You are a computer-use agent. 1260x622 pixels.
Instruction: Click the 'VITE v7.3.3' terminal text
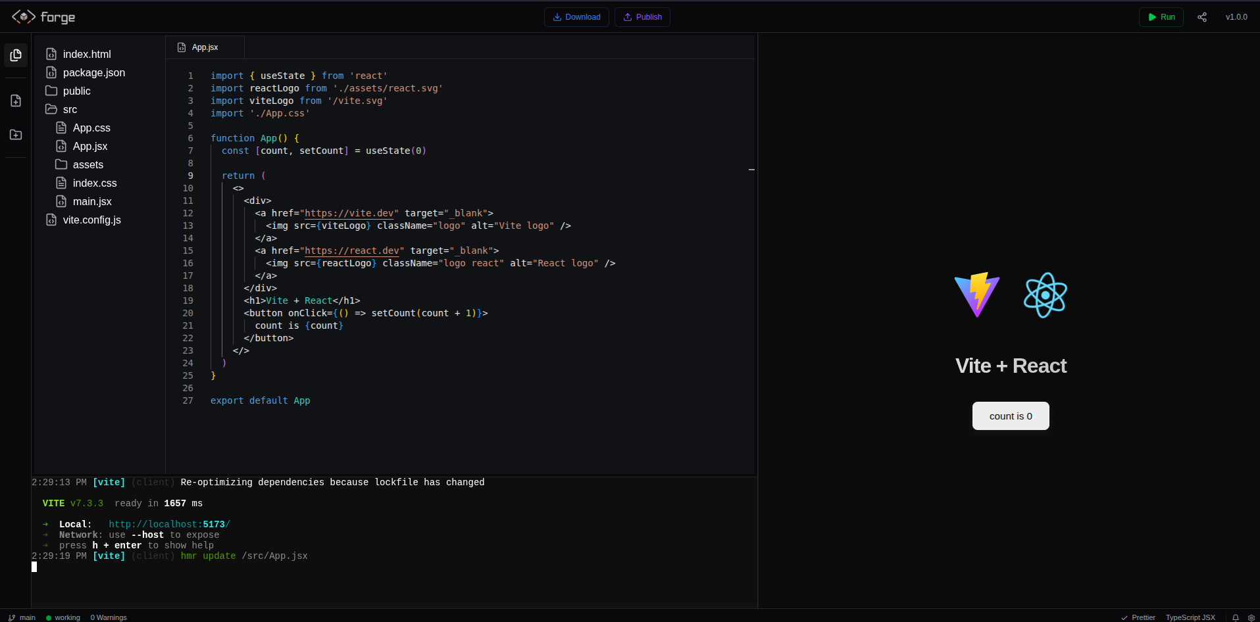pyautogui.click(x=73, y=503)
